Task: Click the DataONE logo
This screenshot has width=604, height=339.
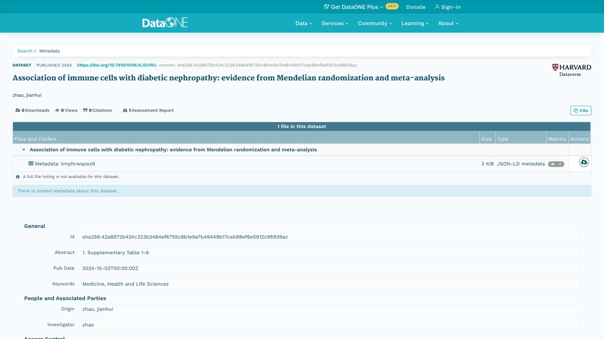Action: click(165, 23)
